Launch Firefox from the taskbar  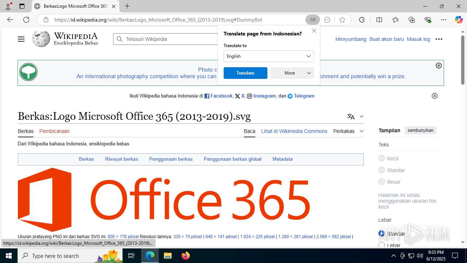pyautogui.click(x=186, y=256)
